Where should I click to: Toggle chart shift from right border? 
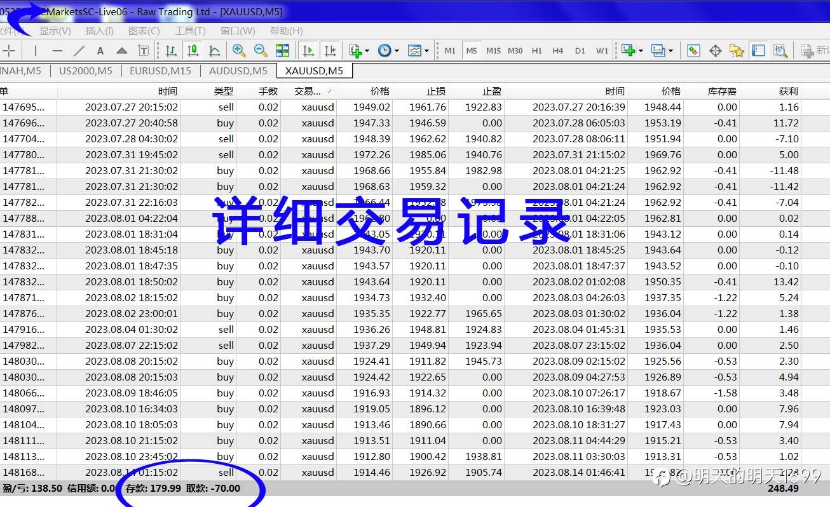[x=330, y=51]
